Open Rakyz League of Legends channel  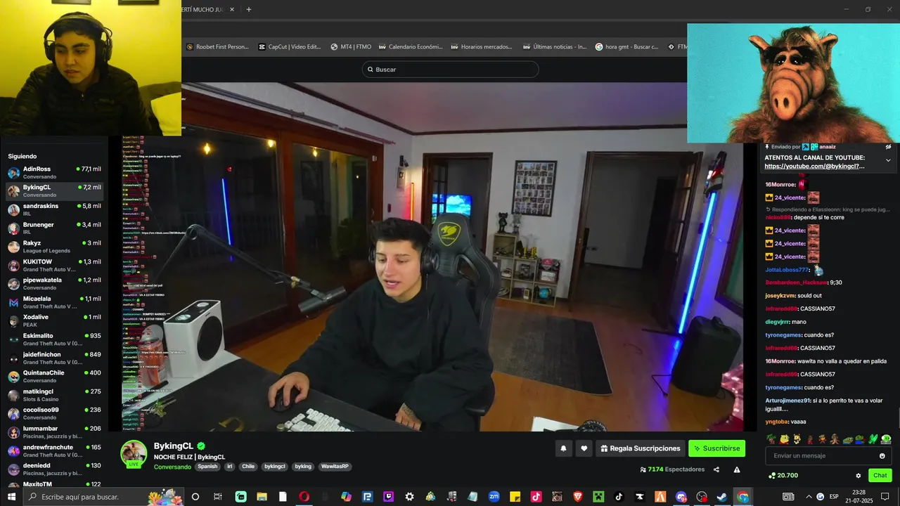(55, 247)
